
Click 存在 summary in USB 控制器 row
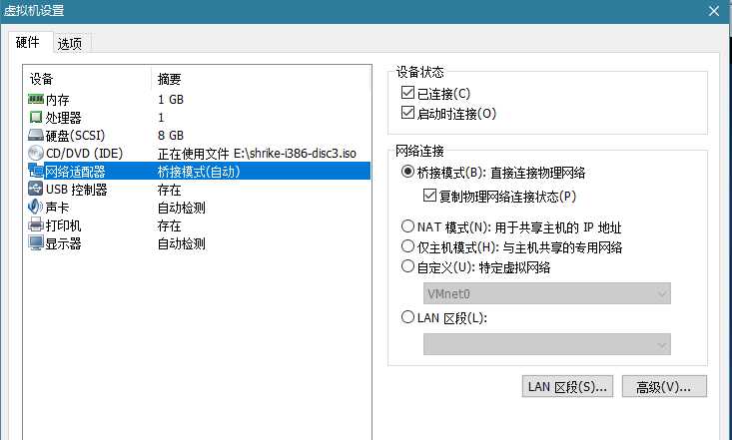click(169, 190)
